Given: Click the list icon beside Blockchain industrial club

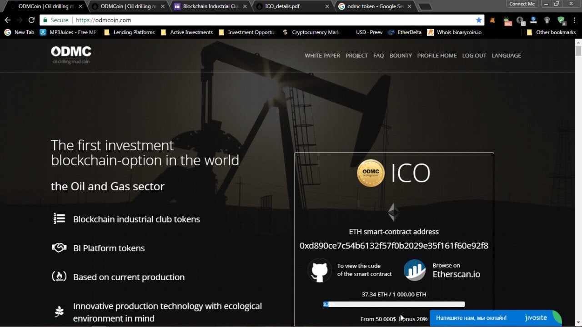Looking at the screenshot, I should tap(59, 219).
